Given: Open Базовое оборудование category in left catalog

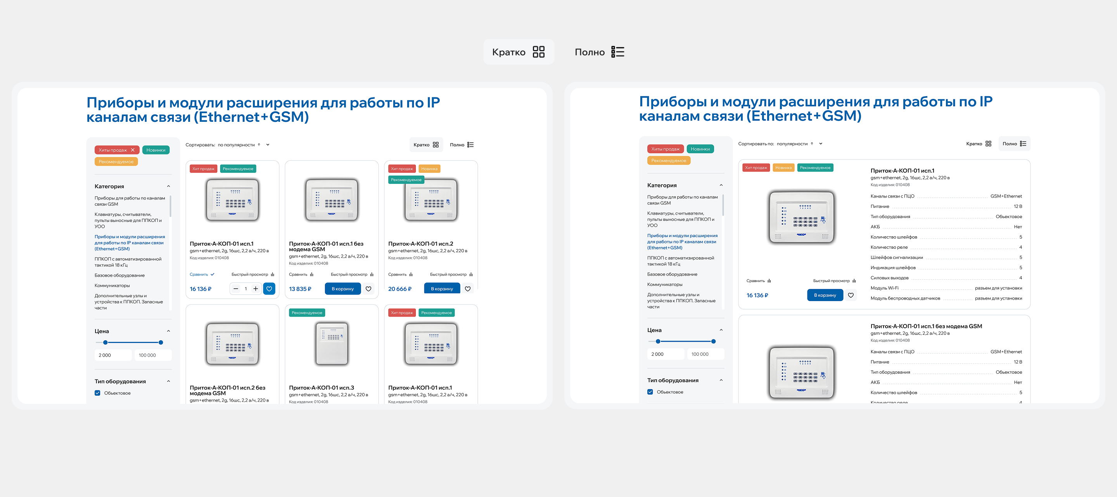Looking at the screenshot, I should 120,275.
